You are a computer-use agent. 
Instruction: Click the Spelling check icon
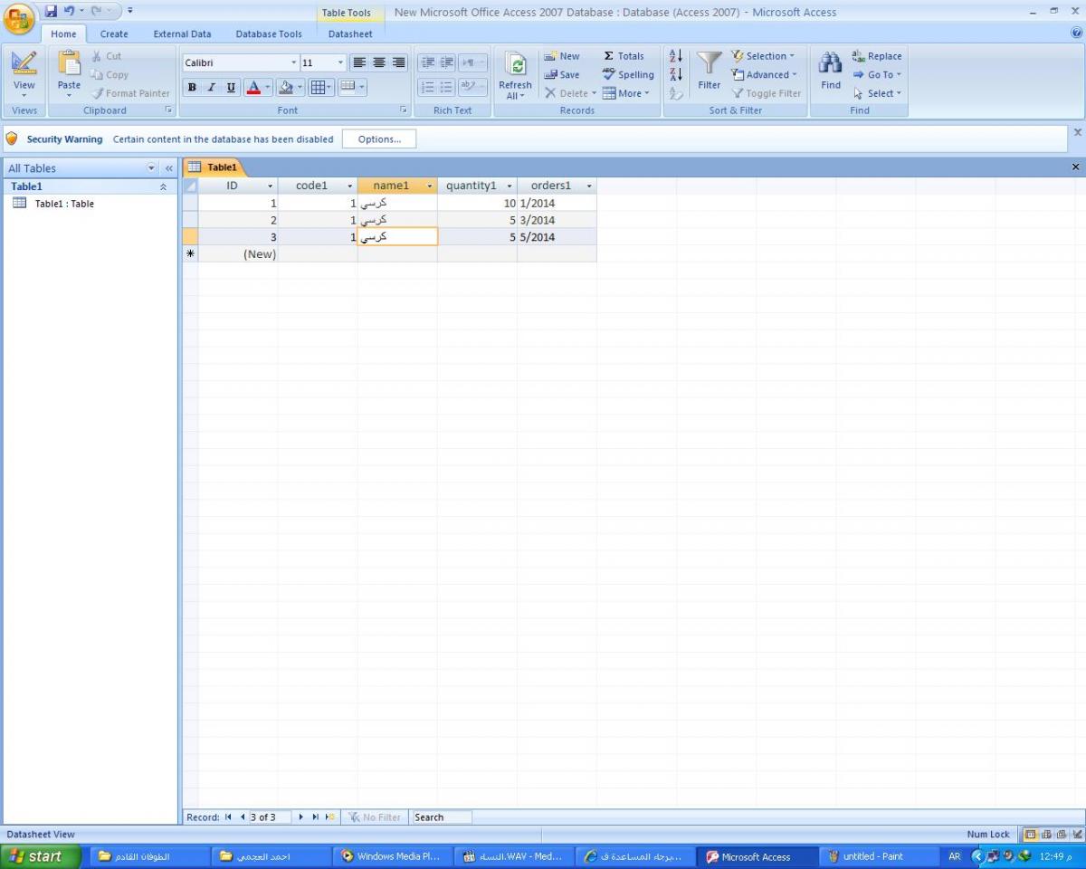coord(609,75)
